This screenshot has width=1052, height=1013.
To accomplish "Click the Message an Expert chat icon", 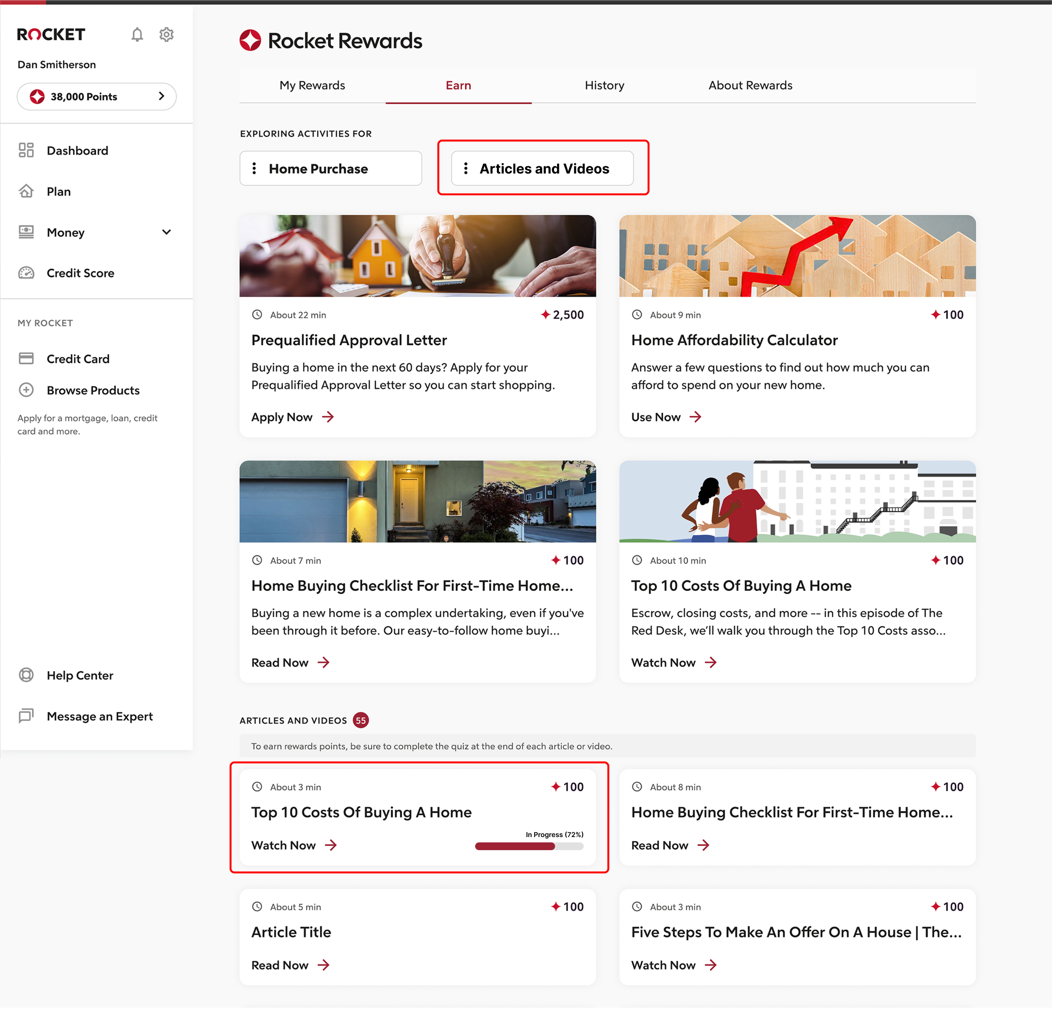I will [26, 716].
